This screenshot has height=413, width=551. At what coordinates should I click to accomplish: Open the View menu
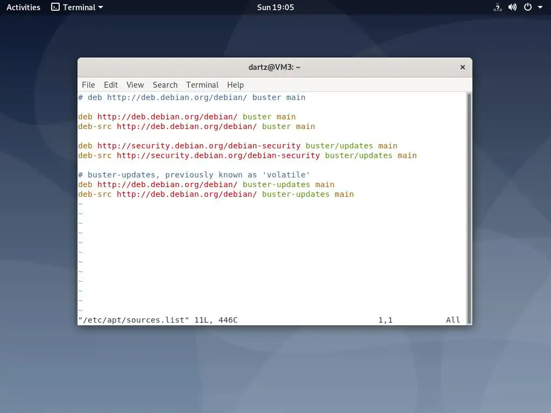[x=135, y=84]
